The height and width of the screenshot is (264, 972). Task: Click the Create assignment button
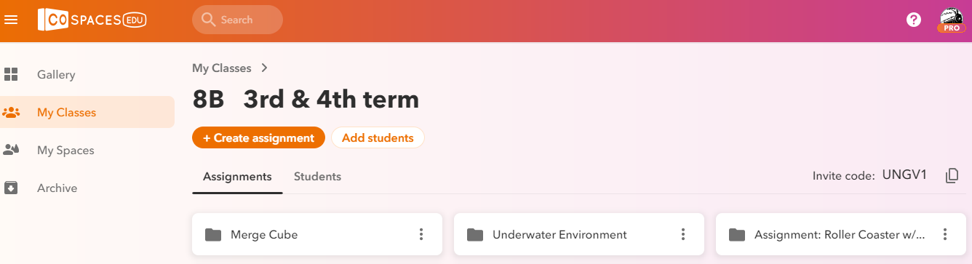pyautogui.click(x=258, y=137)
